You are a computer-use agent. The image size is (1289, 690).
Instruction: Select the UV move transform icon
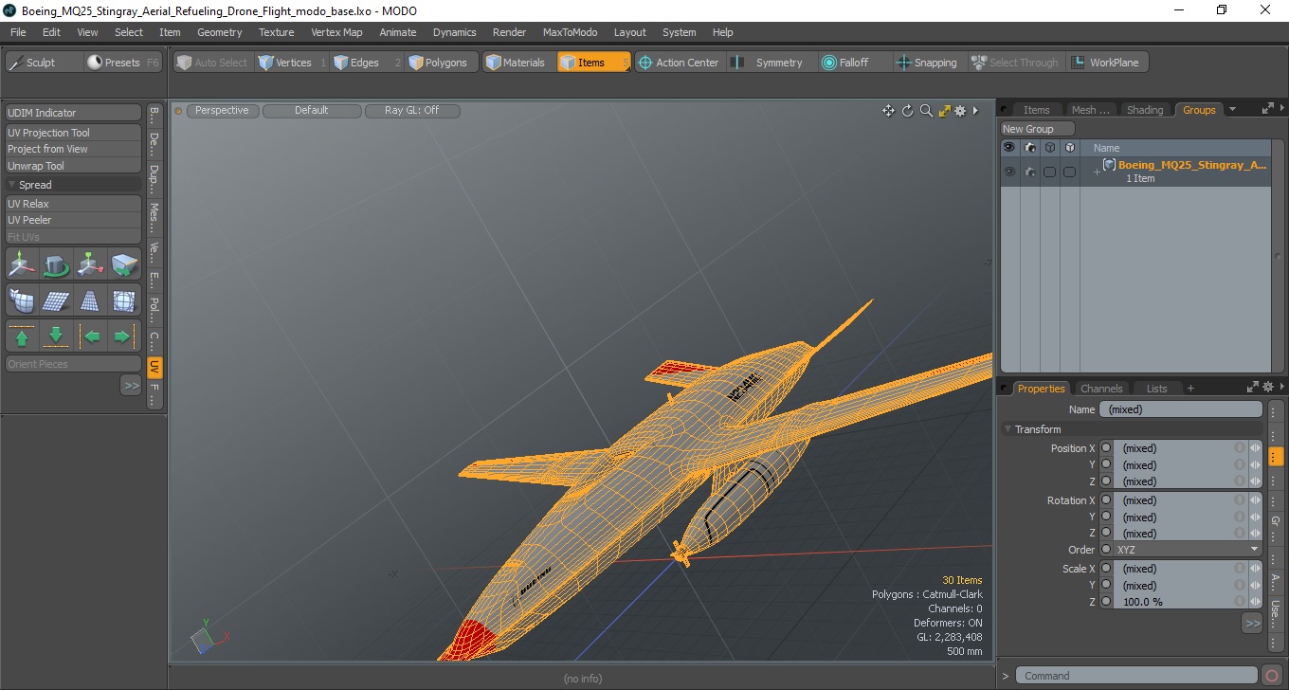(x=22, y=264)
